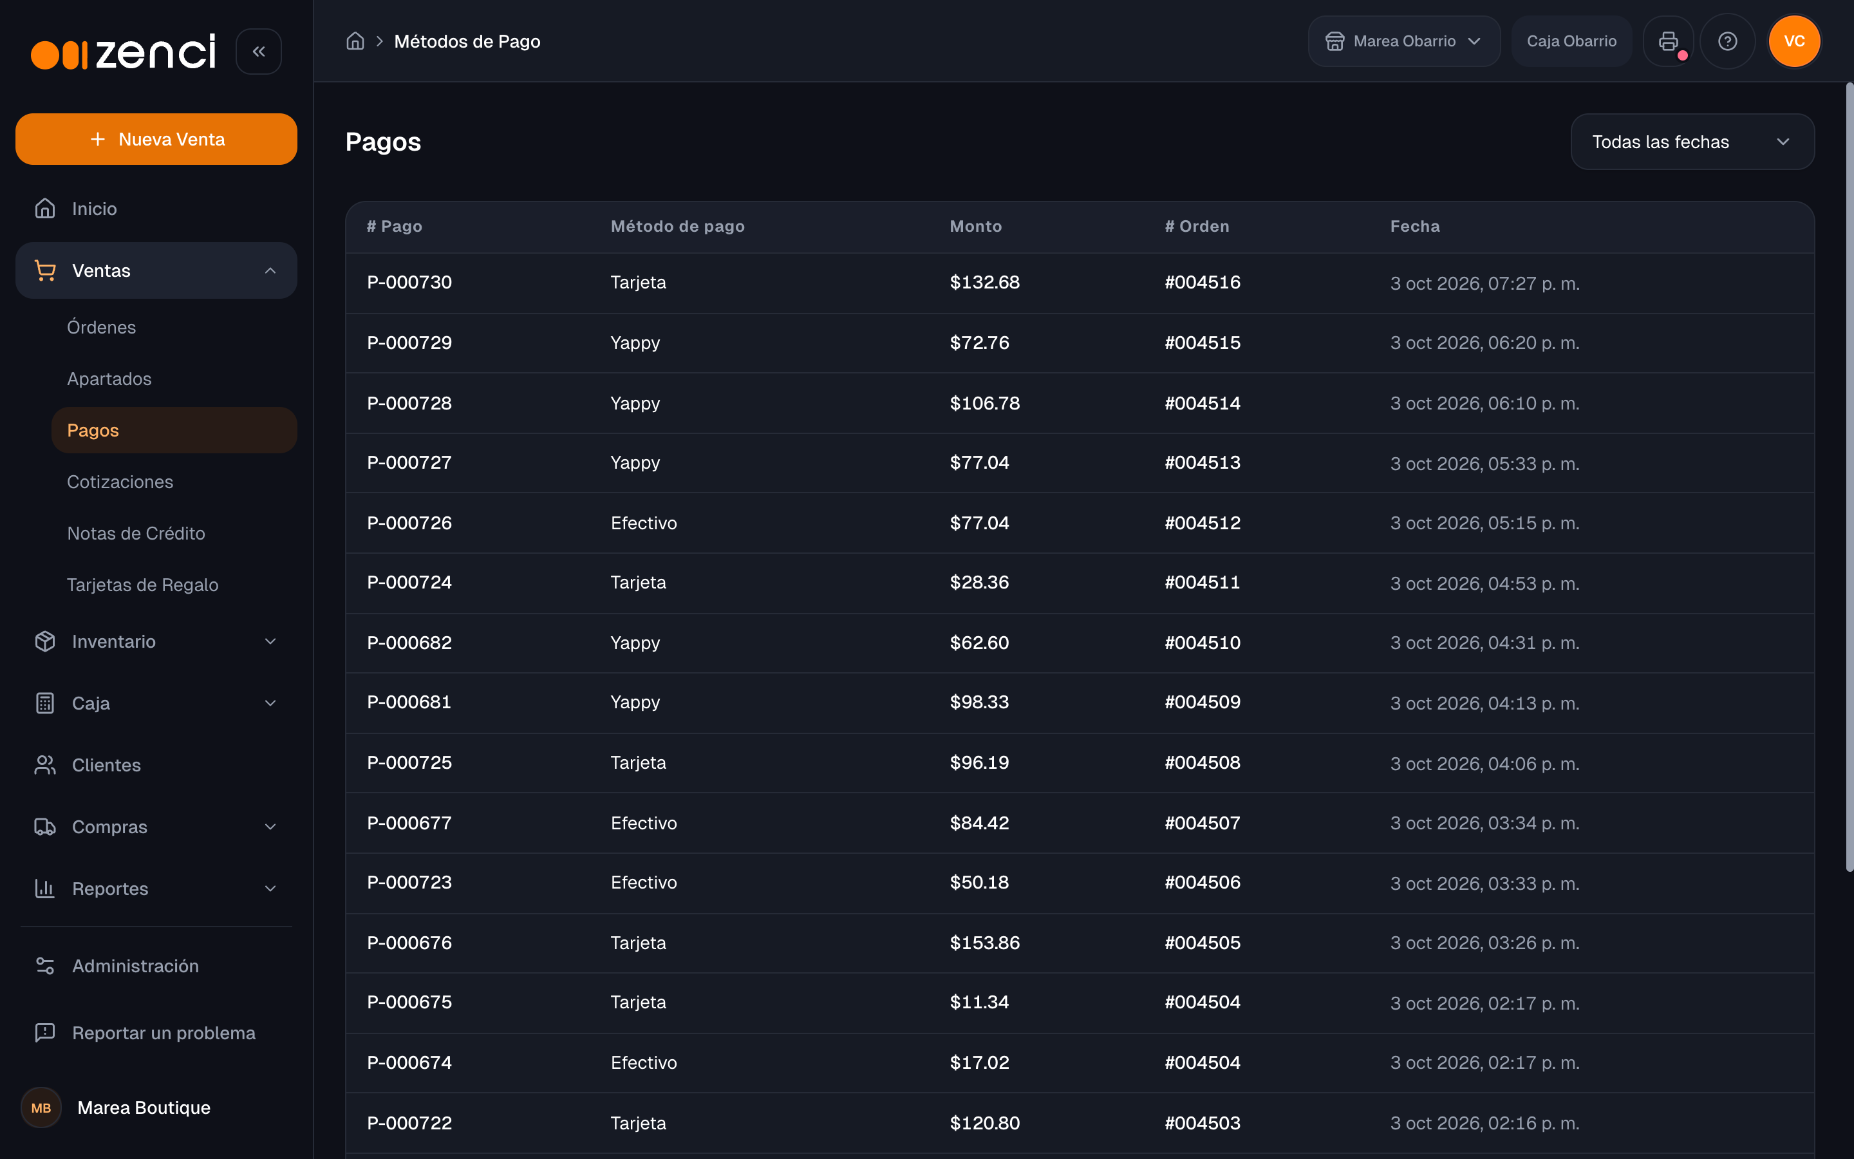Open the Cotizaciones submenu item
Screen dimensions: 1854x1159
coord(174,482)
